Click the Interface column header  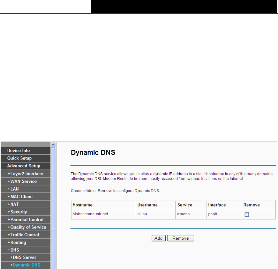pos(224,205)
